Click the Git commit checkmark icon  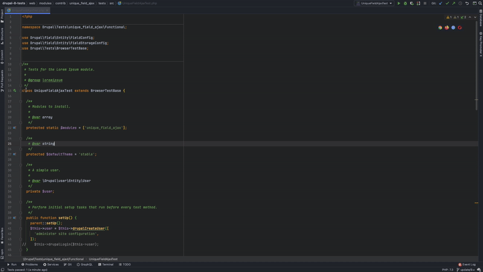447,3
